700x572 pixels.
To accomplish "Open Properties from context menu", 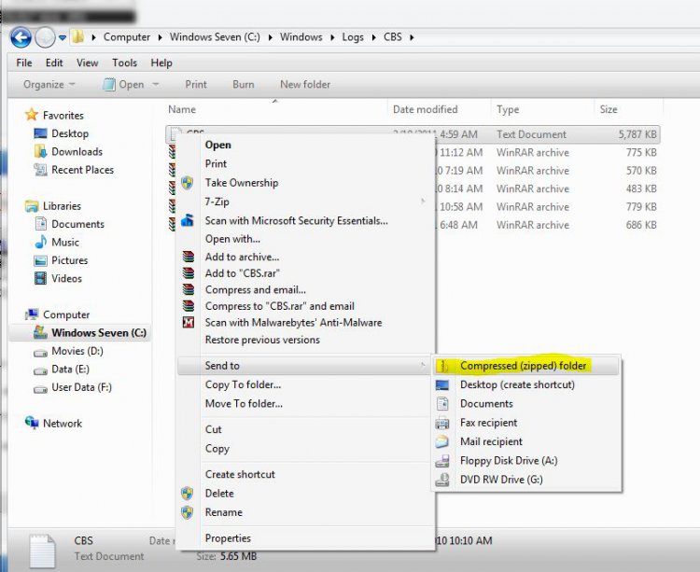I will [228, 538].
